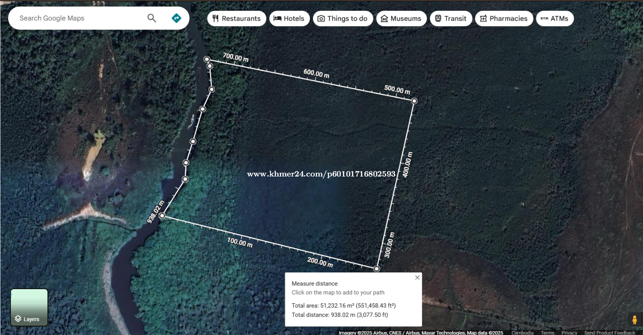Open the Layers map type thumbnail
The width and height of the screenshot is (643, 335).
pos(29,307)
